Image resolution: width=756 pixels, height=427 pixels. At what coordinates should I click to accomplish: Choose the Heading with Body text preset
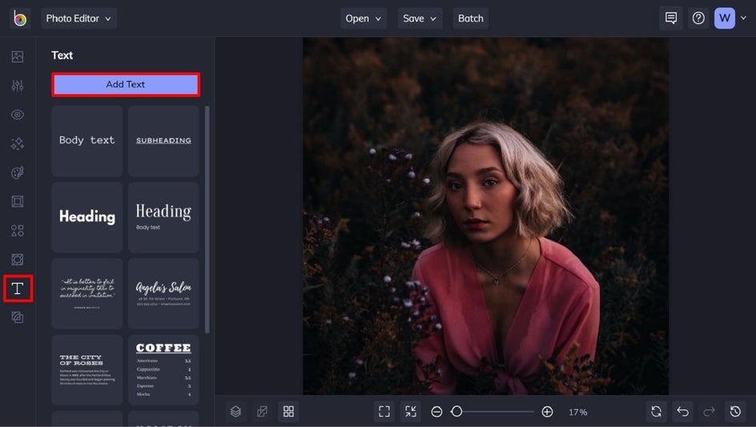163,217
